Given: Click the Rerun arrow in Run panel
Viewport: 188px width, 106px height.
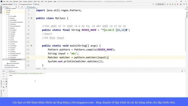Looking at the screenshot, I should pos(4,74).
